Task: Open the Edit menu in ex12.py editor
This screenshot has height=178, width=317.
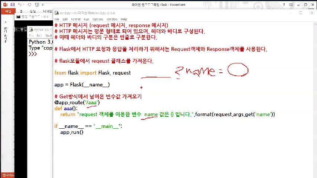Action: point(65,19)
